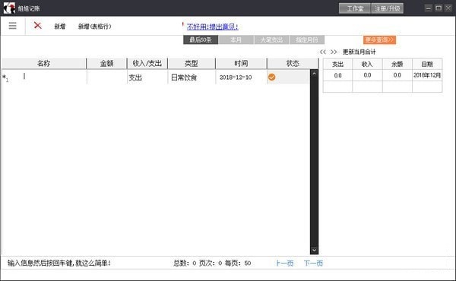Open the 日常饮食 type cell
456x281 pixels.
click(x=192, y=77)
